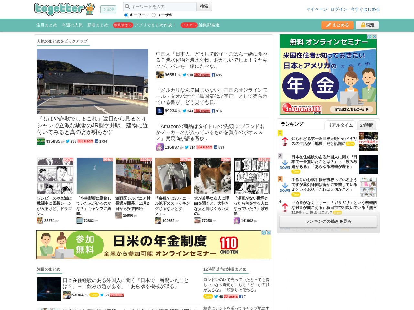
Task: Switch to リアルタイム ranking tab
Action: click(x=340, y=125)
